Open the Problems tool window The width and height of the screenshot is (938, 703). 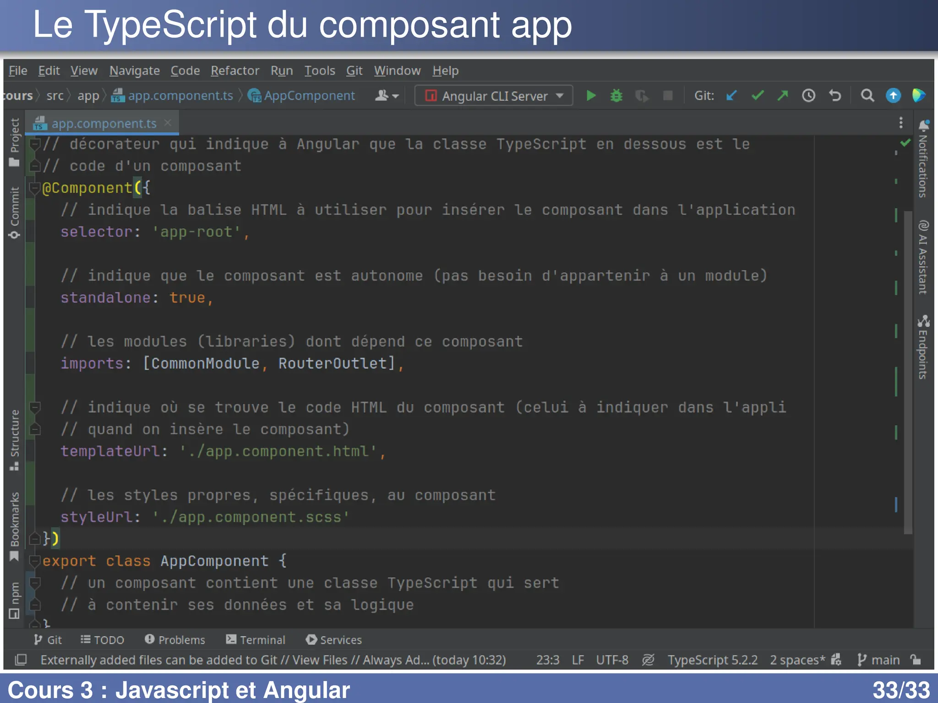175,640
